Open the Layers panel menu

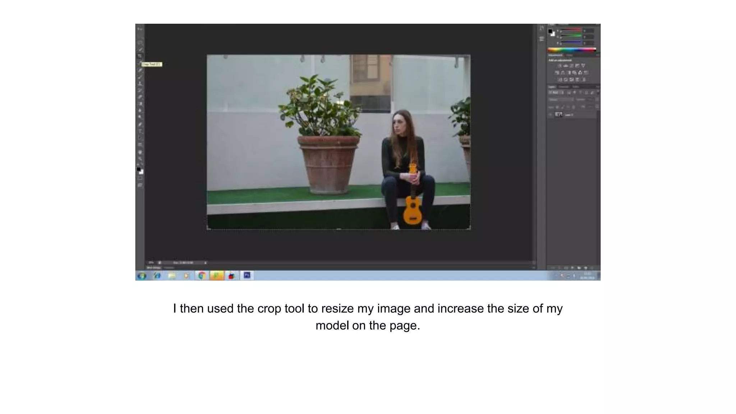pyautogui.click(x=598, y=87)
